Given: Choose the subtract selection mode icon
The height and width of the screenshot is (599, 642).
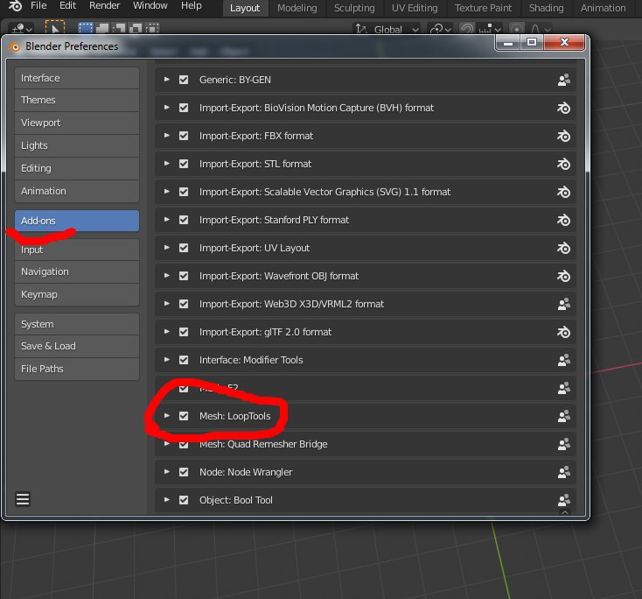Looking at the screenshot, I should point(119,28).
